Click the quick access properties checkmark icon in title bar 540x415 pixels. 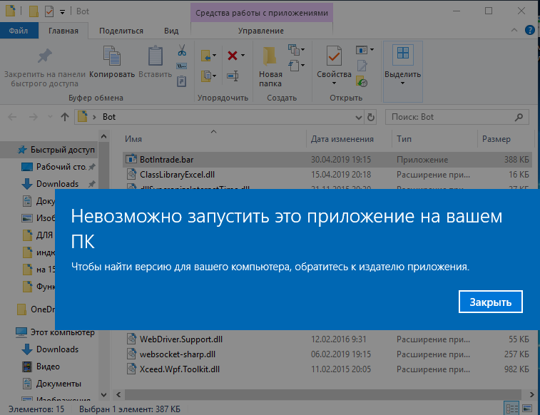tap(49, 11)
